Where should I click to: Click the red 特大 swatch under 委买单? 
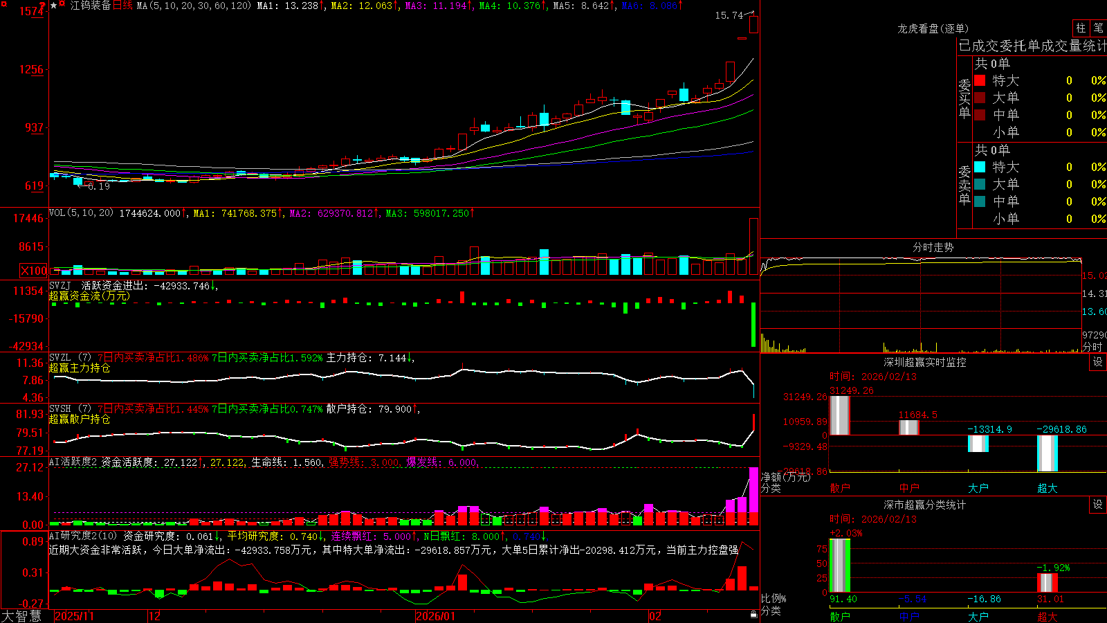point(980,80)
